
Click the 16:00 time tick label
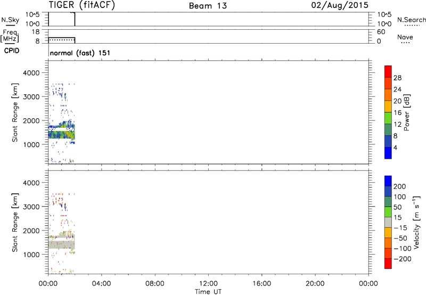point(261,284)
